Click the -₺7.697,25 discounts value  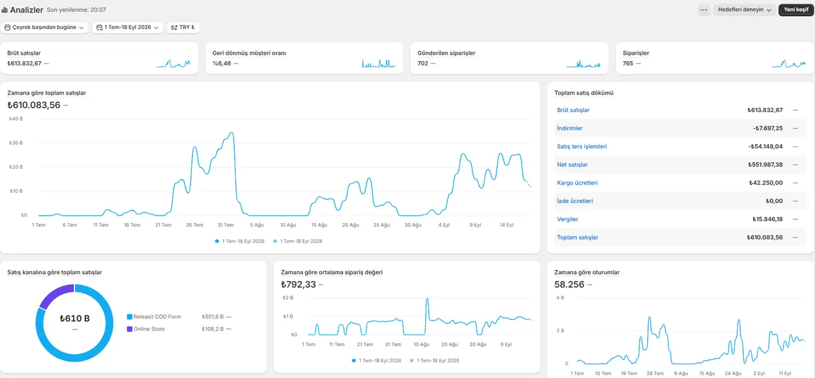(768, 129)
